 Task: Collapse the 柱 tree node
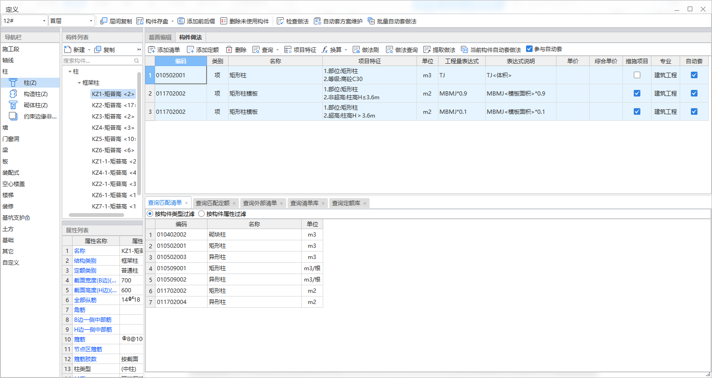pos(70,72)
